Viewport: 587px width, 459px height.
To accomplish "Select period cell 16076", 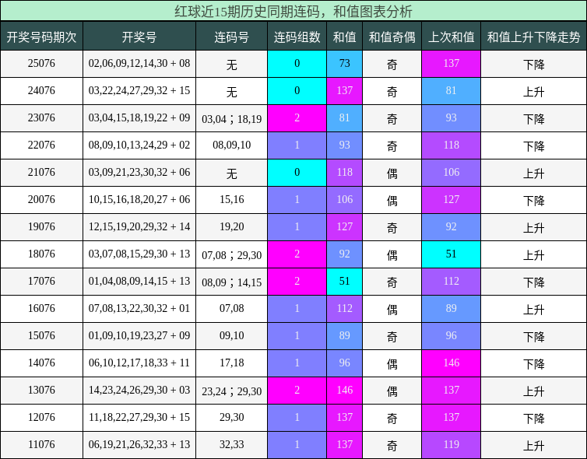I will coord(41,309).
